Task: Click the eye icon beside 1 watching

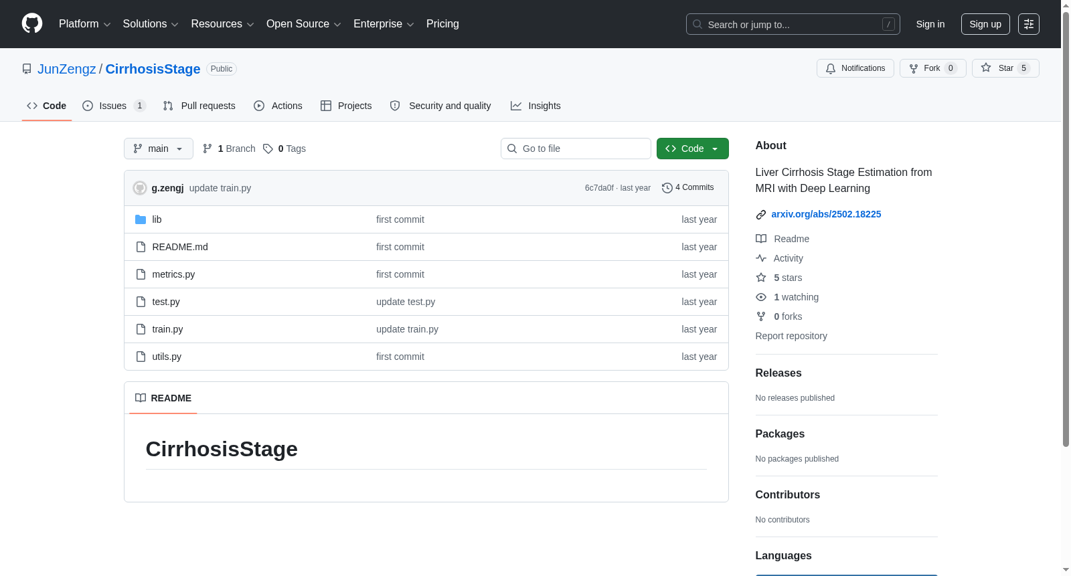Action: pos(761,297)
